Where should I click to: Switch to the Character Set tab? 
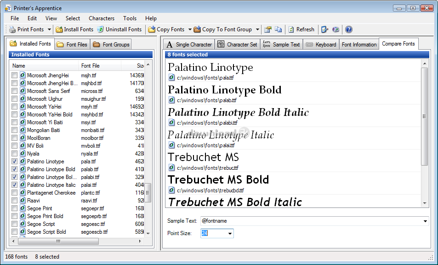point(238,45)
